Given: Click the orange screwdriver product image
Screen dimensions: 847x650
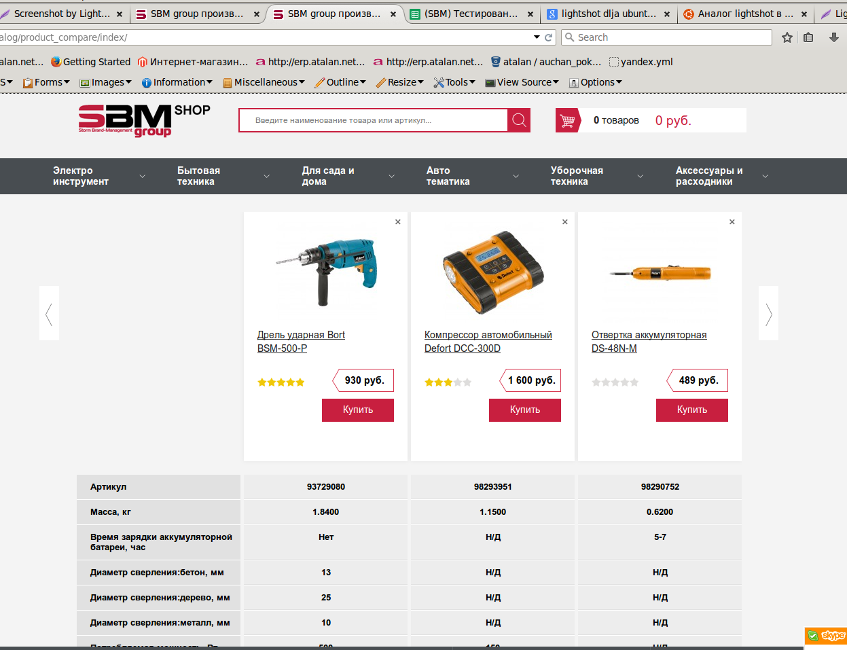Looking at the screenshot, I should [x=660, y=273].
